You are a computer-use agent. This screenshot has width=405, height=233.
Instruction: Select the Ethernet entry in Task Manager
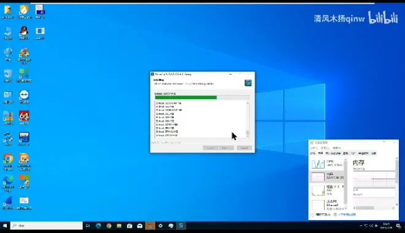pyautogui.click(x=327, y=205)
